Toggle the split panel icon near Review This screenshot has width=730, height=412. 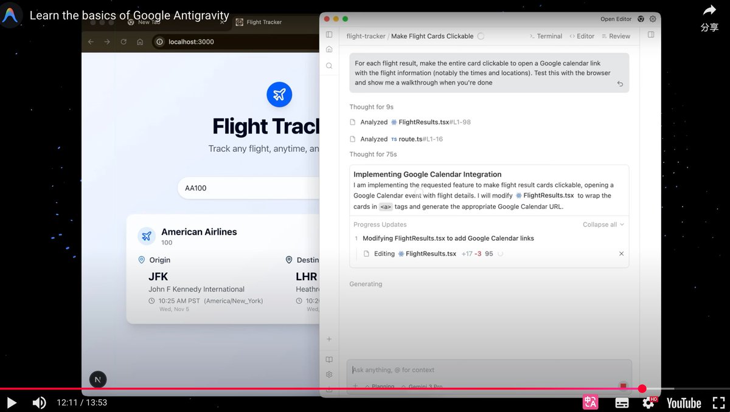point(650,35)
